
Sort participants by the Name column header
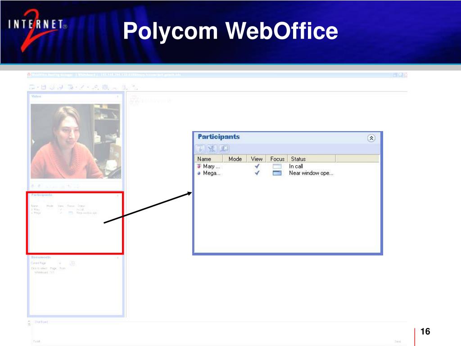(x=208, y=159)
